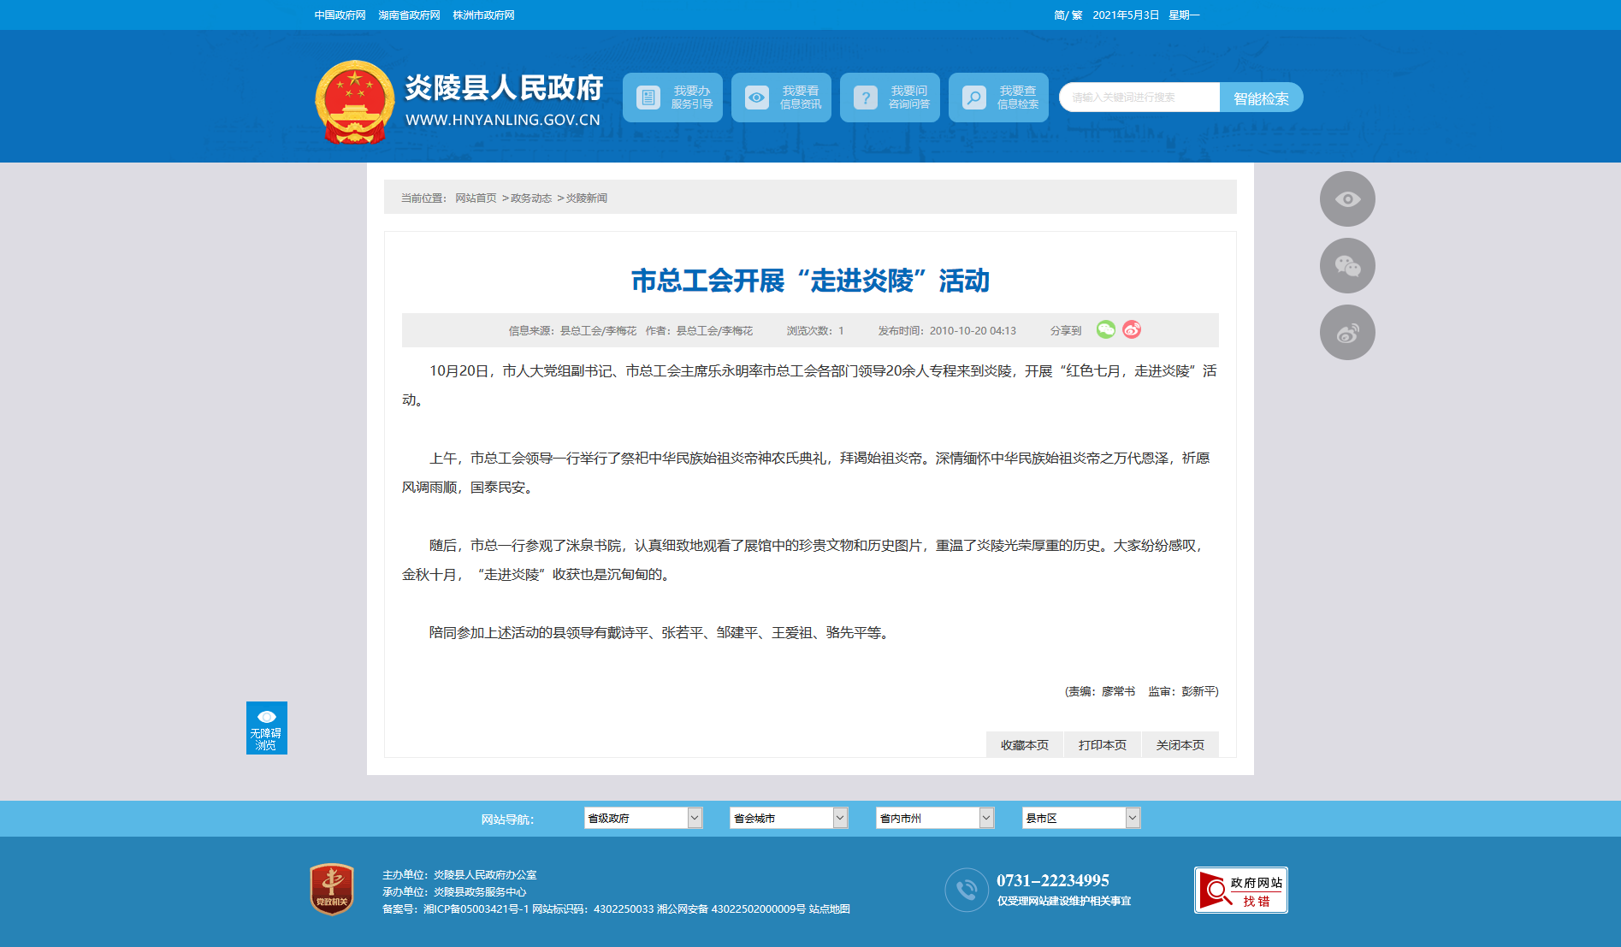Expand the 省会城市 dropdown

click(789, 818)
